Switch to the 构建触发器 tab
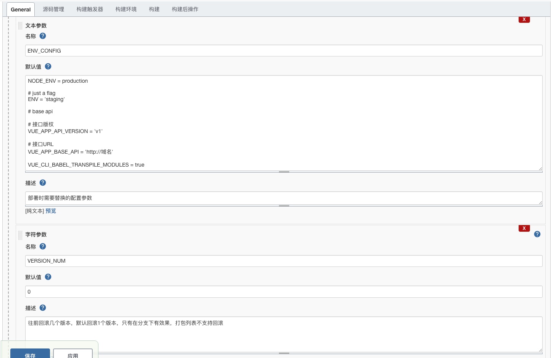 coord(90,9)
